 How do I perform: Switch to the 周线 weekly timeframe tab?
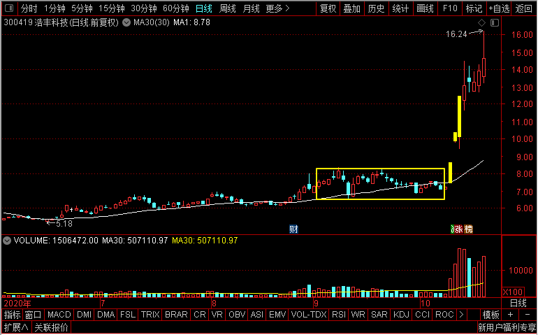228,9
